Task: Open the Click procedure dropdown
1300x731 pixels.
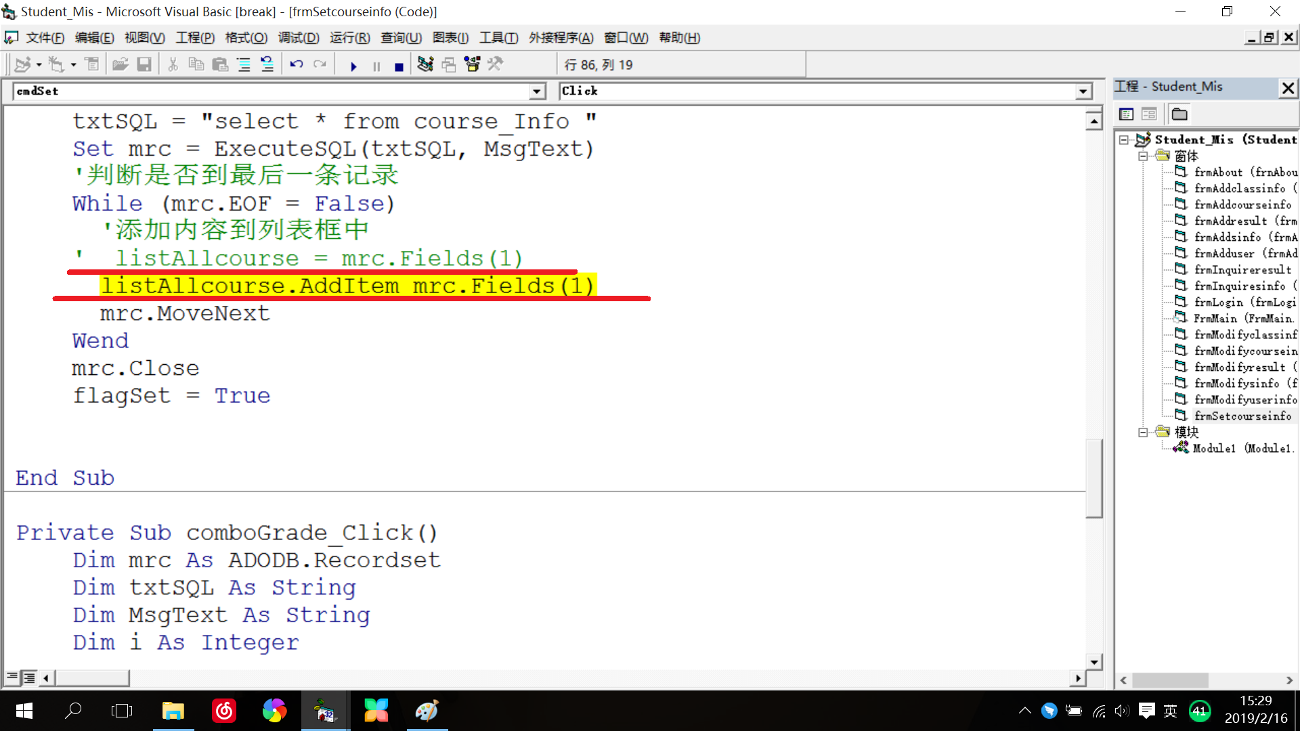Action: 1083,91
